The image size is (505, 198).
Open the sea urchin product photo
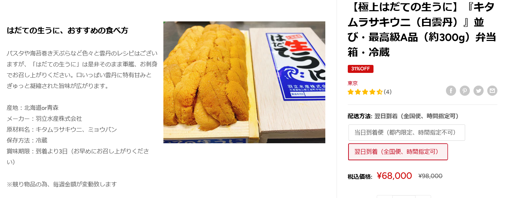[244, 82]
